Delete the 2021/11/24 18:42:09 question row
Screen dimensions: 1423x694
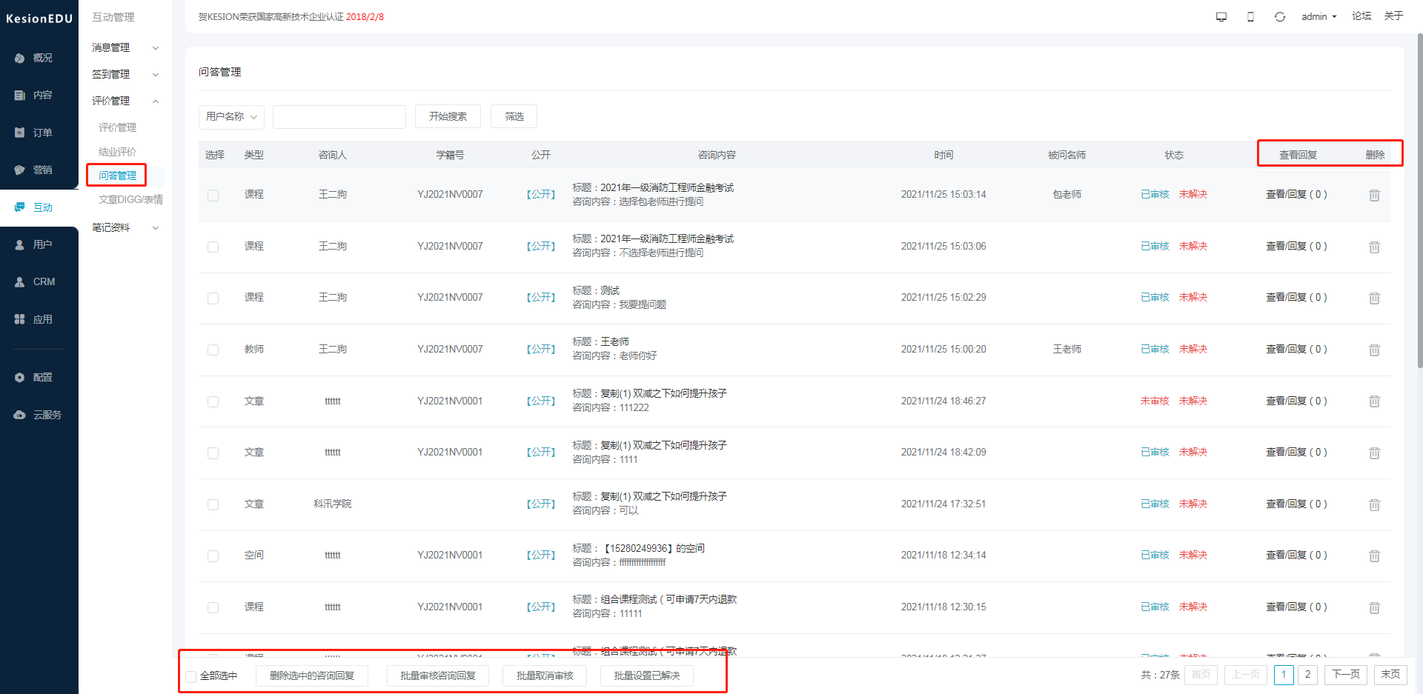[1374, 453]
